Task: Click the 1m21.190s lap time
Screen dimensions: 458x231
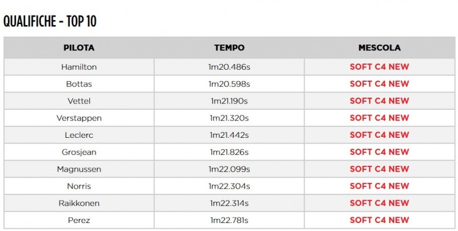Action: (x=229, y=101)
